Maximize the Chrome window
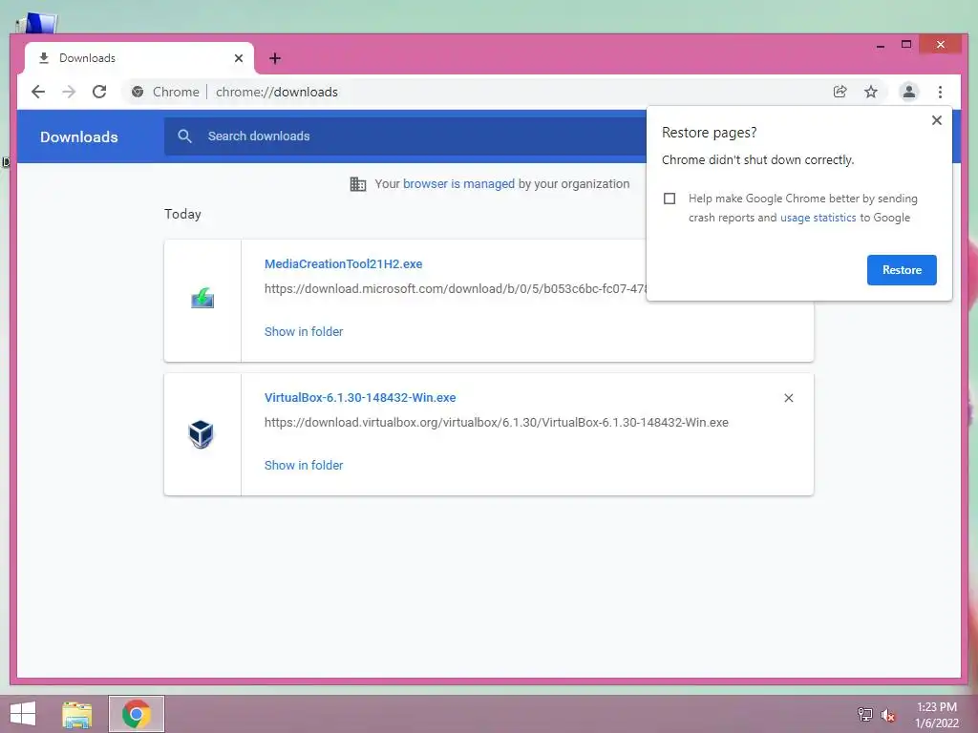Screen dimensions: 978x733 [x=906, y=44]
